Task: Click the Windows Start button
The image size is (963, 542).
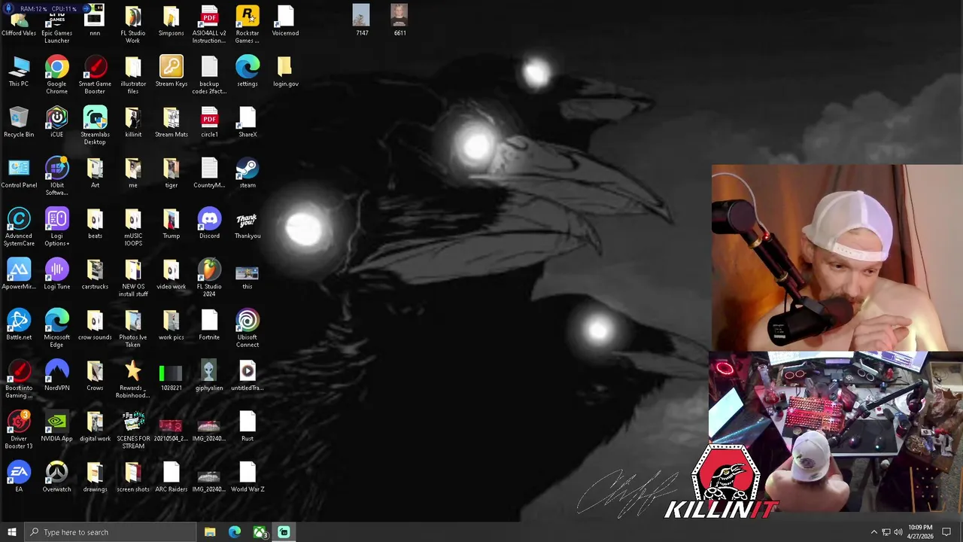Action: [12, 532]
